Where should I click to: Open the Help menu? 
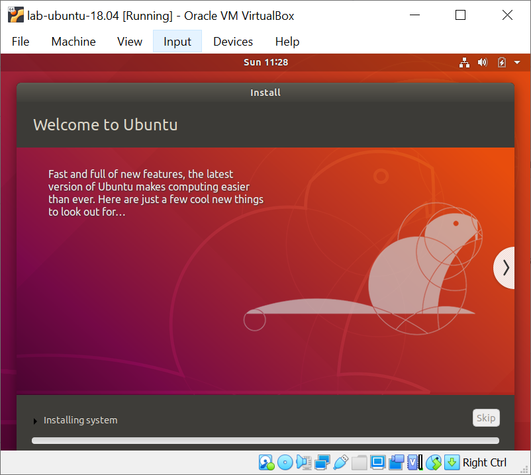coord(287,42)
